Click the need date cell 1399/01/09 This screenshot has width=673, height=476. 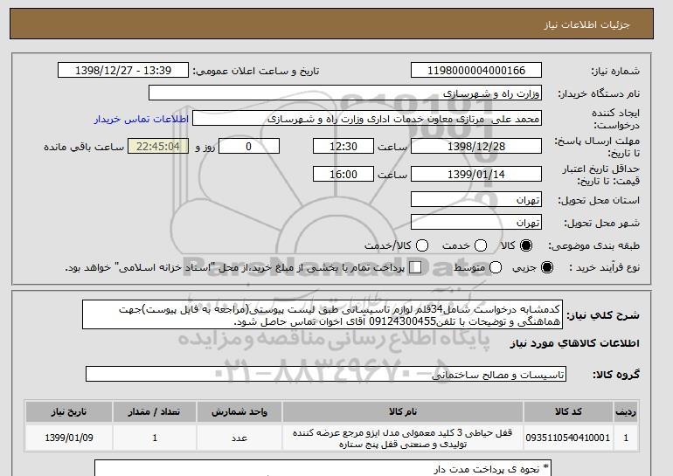(x=69, y=438)
